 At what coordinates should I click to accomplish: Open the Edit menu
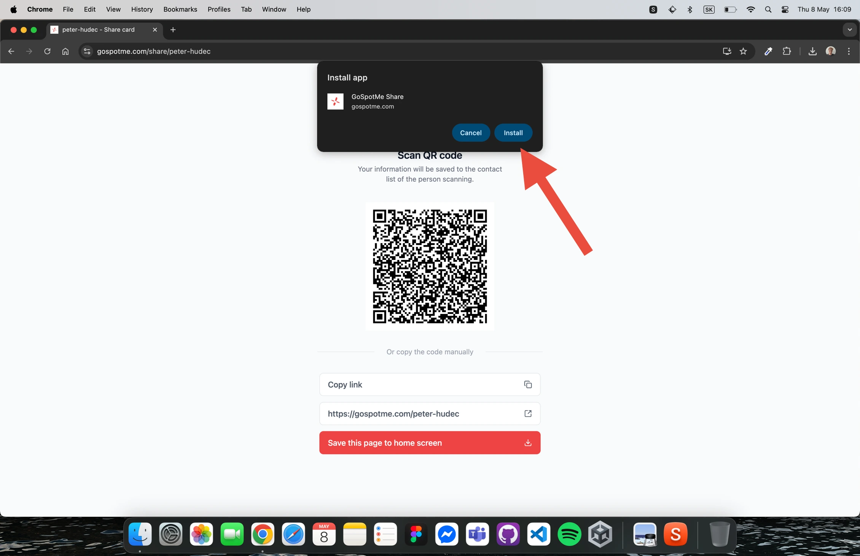89,9
